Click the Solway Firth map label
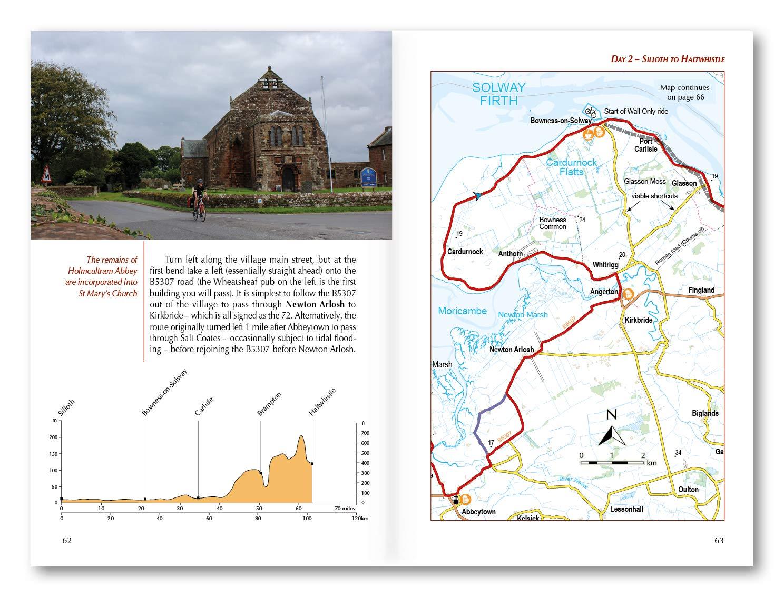The width and height of the screenshot is (784, 597). tap(498, 92)
